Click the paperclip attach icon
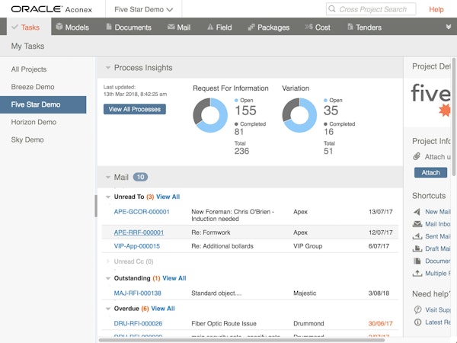The width and height of the screenshot is (457, 343). click(x=417, y=156)
